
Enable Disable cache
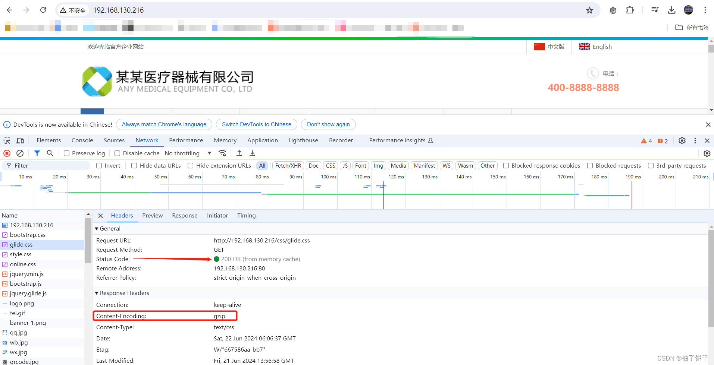tap(117, 153)
